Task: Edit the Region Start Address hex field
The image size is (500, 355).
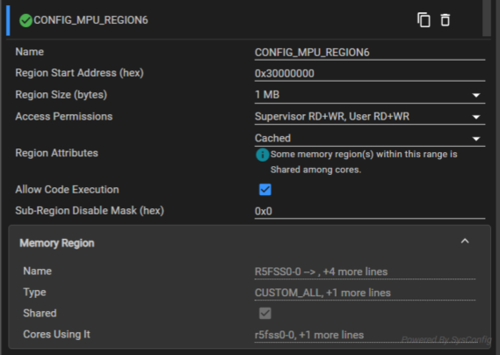Action: [x=370, y=74]
